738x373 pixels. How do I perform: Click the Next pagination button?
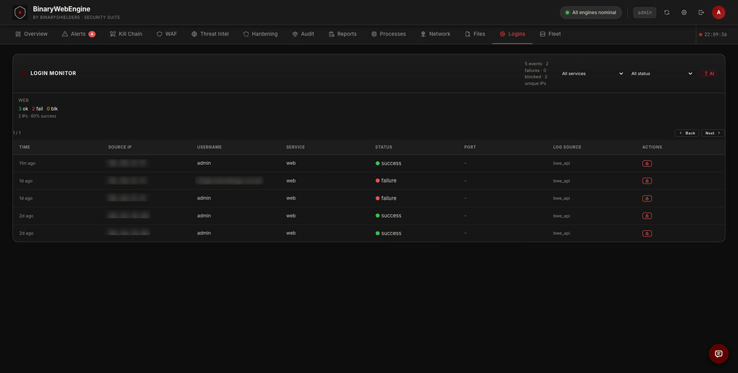coord(713,133)
